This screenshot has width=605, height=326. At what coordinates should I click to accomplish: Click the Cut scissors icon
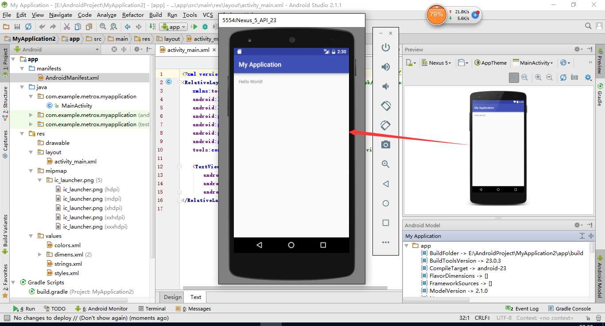(x=67, y=27)
